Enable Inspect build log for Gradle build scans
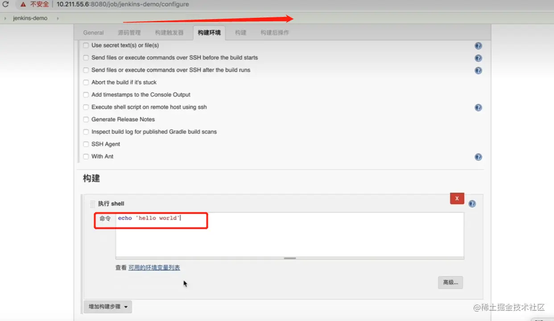 tap(86, 132)
